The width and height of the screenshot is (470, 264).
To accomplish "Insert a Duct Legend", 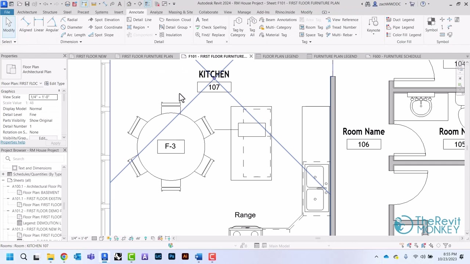I will pyautogui.click(x=400, y=20).
